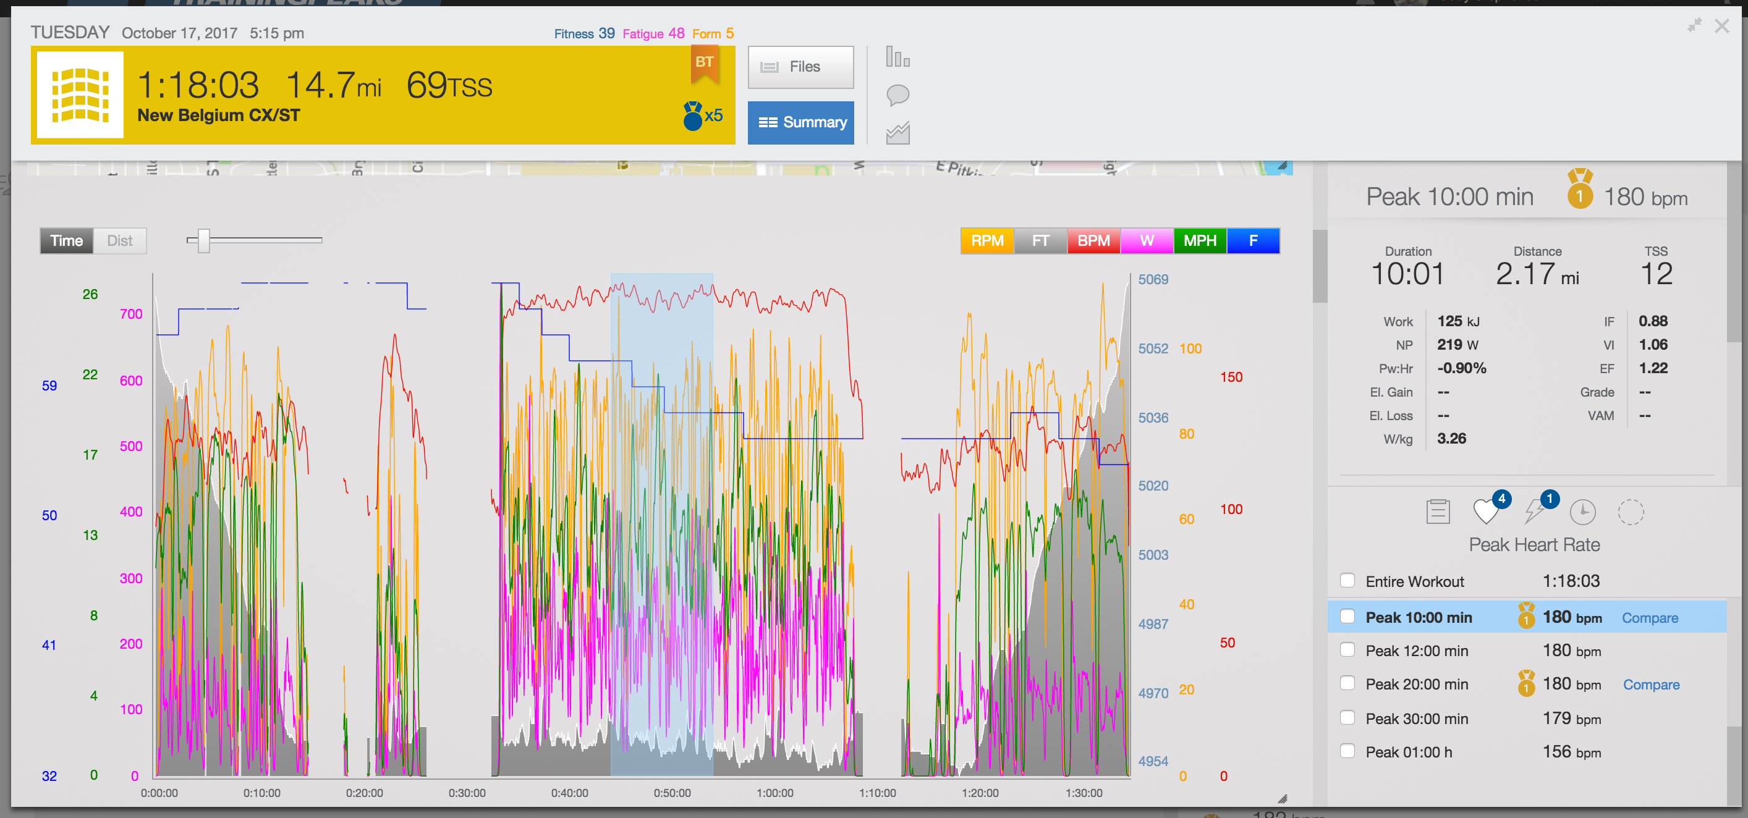Click Compare link for Peak 20:00 min
The width and height of the screenshot is (1748, 818).
[x=1650, y=685]
